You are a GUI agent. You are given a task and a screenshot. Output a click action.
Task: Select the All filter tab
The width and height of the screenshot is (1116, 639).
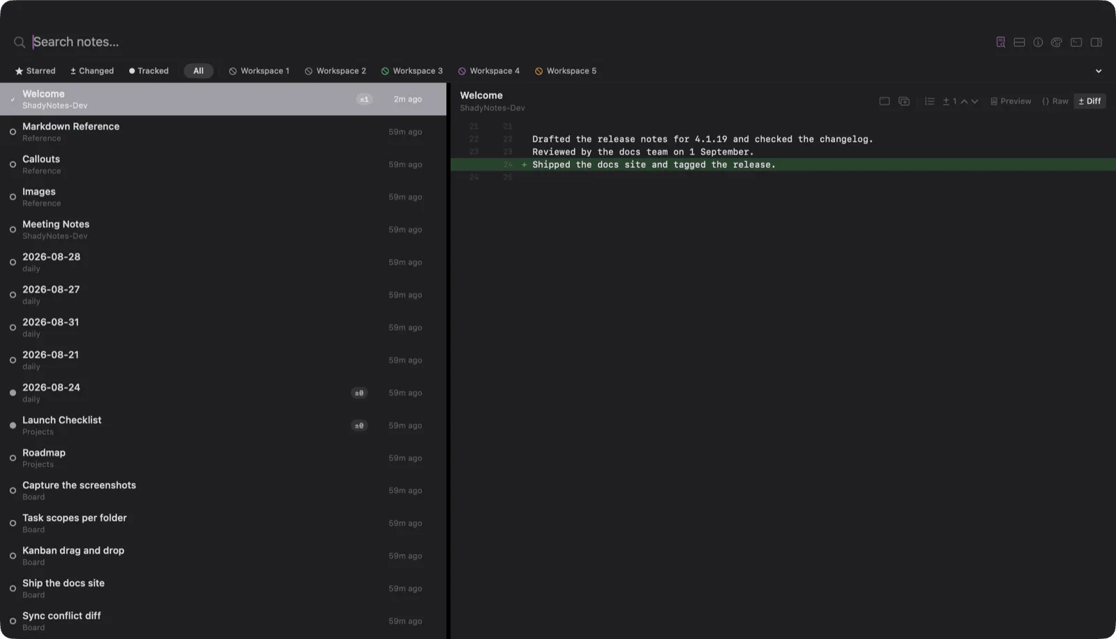[198, 71]
